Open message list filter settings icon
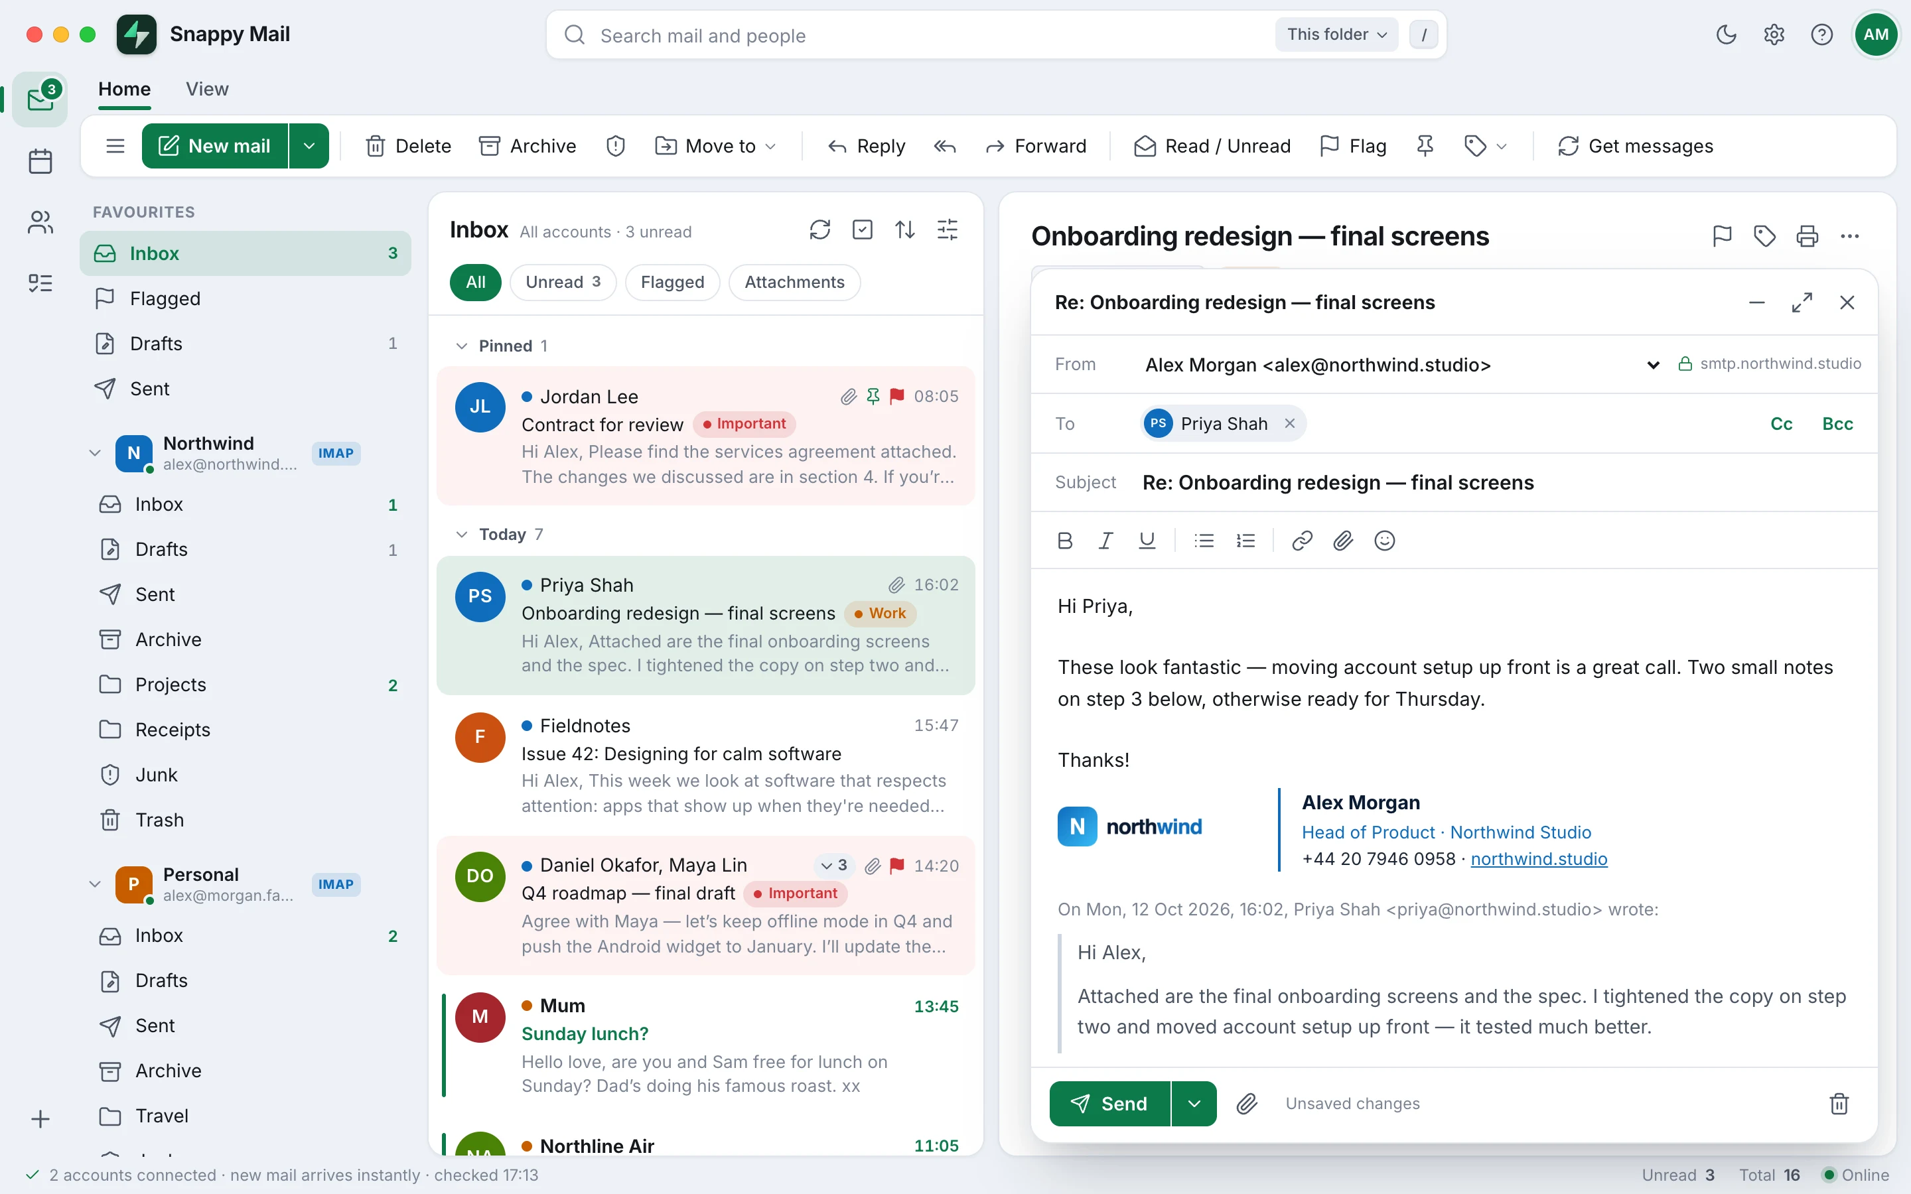Viewport: 1911px width, 1194px height. (x=947, y=230)
